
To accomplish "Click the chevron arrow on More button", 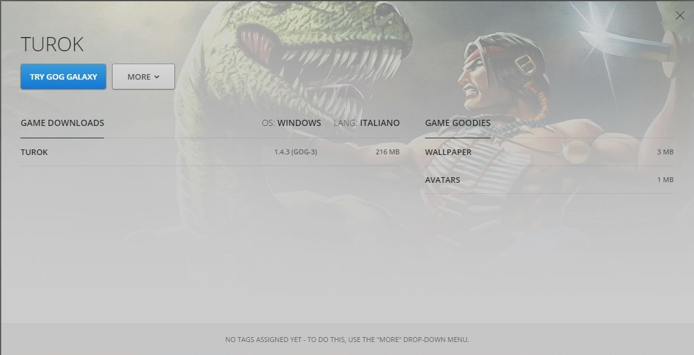I will coord(156,77).
